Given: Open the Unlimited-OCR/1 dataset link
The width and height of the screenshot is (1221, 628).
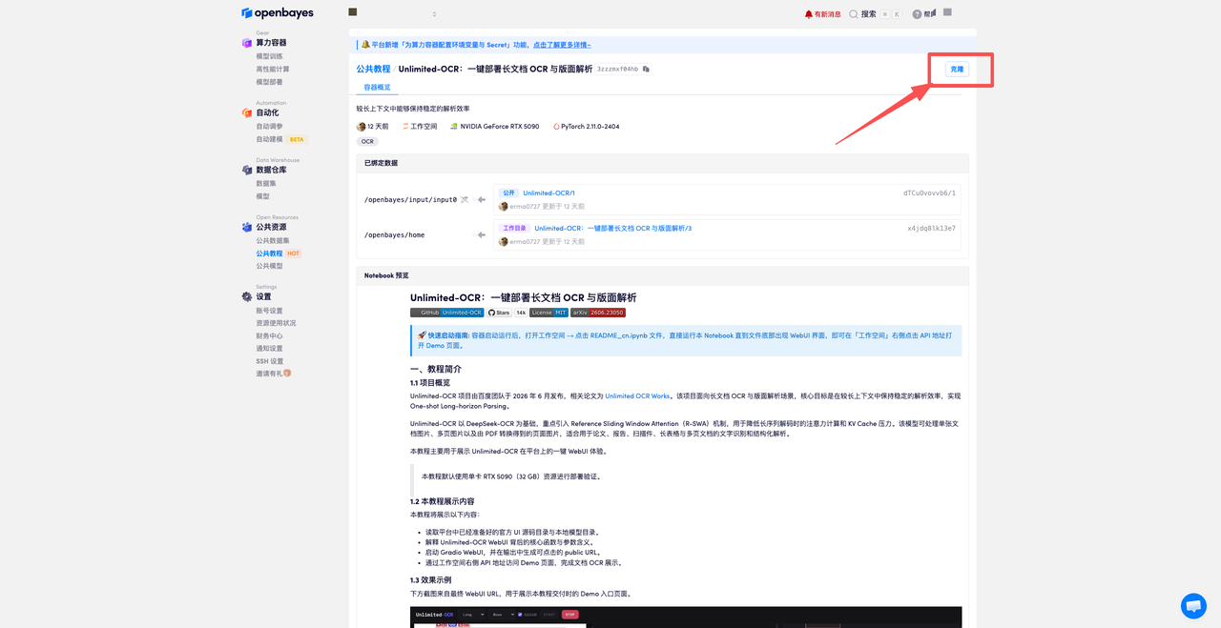Looking at the screenshot, I should pos(548,193).
